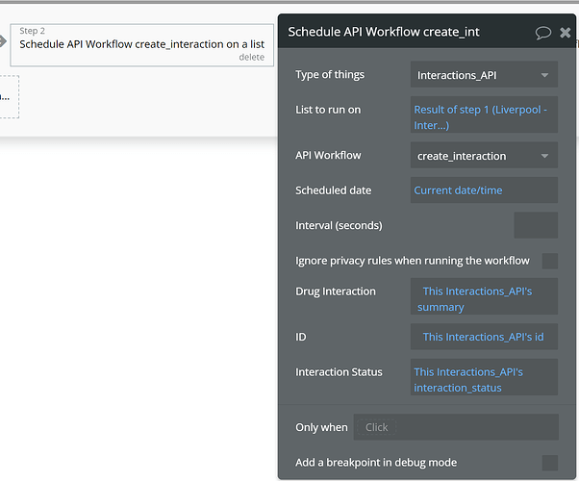Enable Ignore privacy rules checkbox
The height and width of the screenshot is (481, 579).
coord(550,261)
